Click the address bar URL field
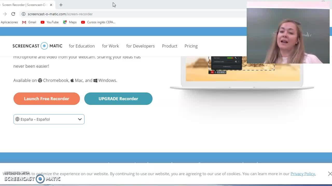Viewport: 332px width, 186px height. 132,14
